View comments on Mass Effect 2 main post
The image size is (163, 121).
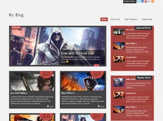(101, 106)
